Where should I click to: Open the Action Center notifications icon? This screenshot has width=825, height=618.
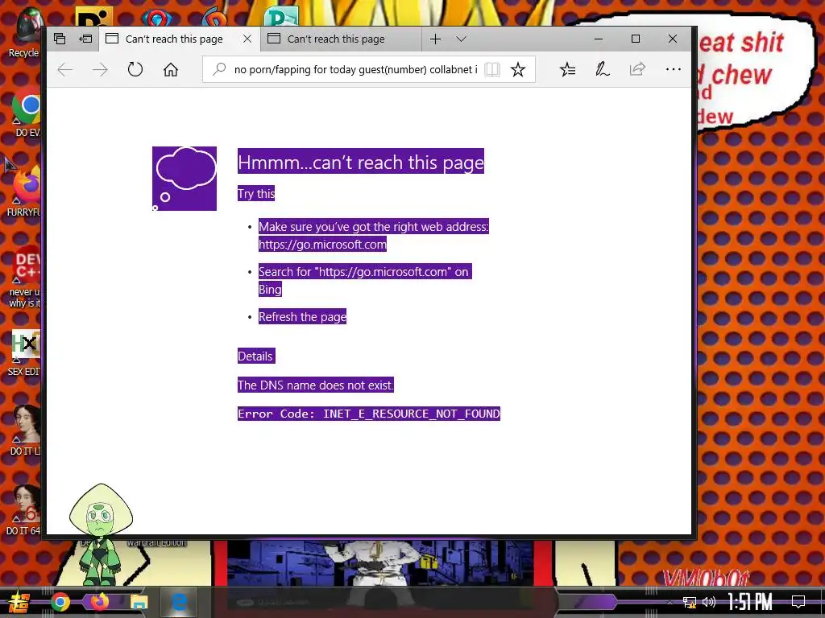pos(798,602)
